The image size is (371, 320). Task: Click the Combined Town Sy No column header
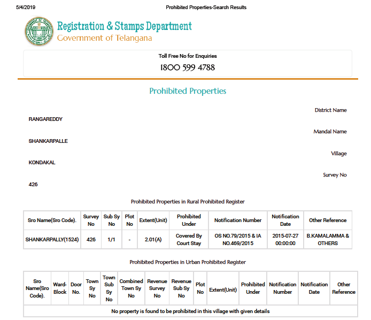pyautogui.click(x=131, y=288)
